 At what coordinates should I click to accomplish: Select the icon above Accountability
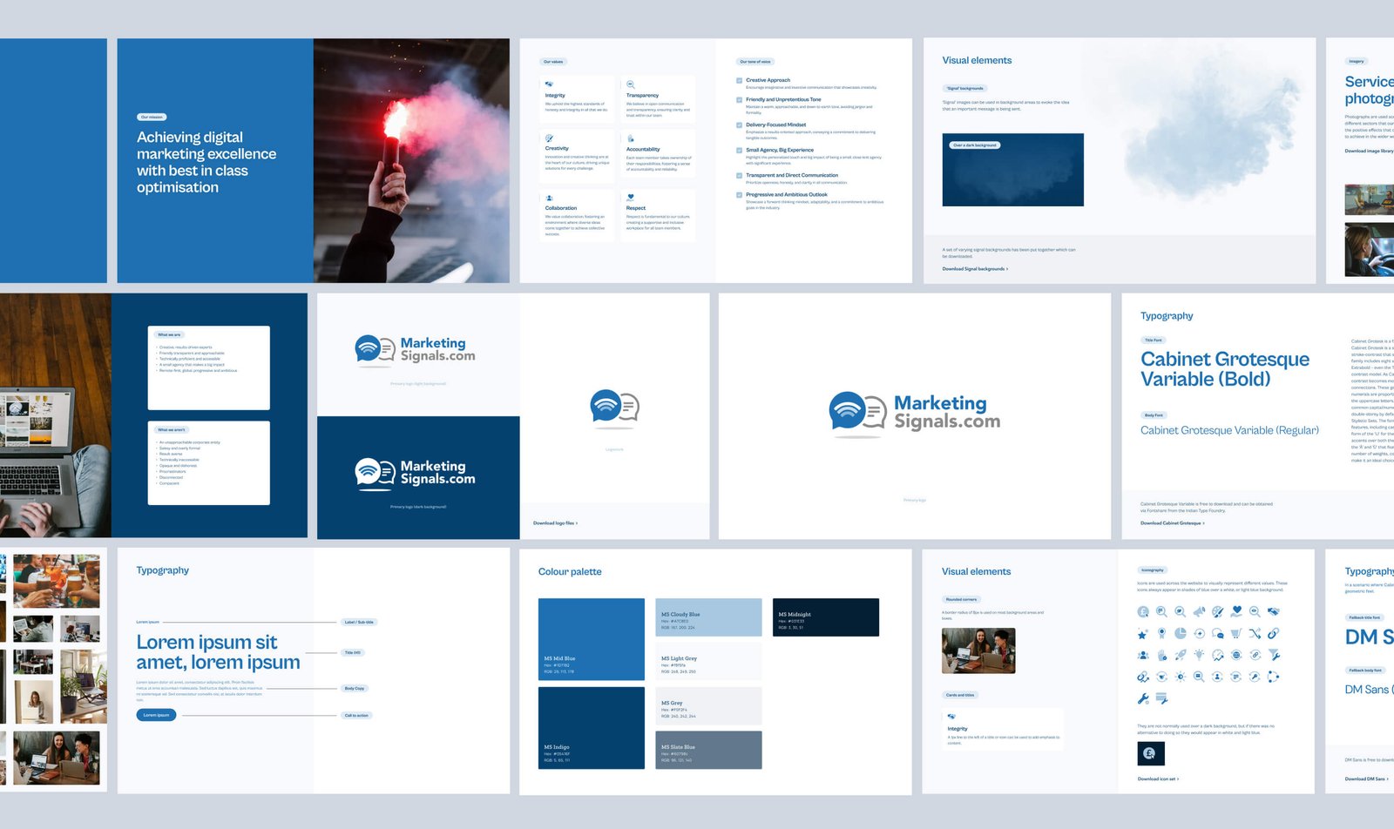point(630,138)
